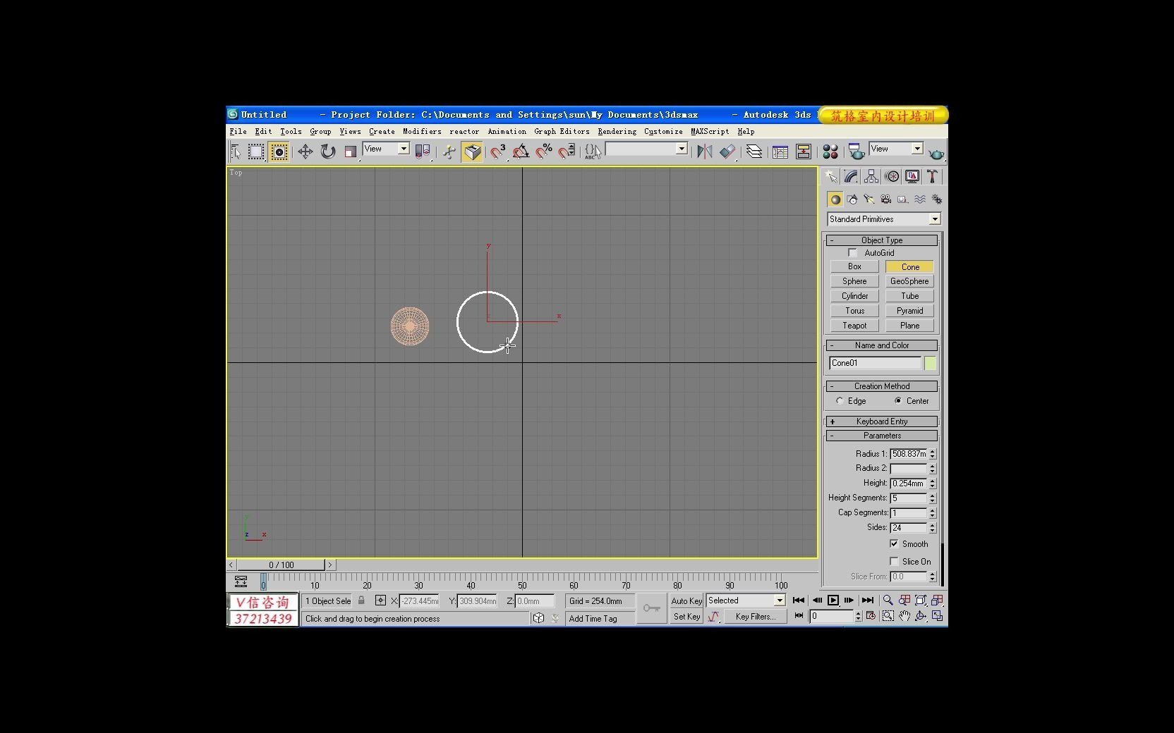The width and height of the screenshot is (1174, 733).
Task: Open the Modifiers menu
Action: click(x=421, y=131)
